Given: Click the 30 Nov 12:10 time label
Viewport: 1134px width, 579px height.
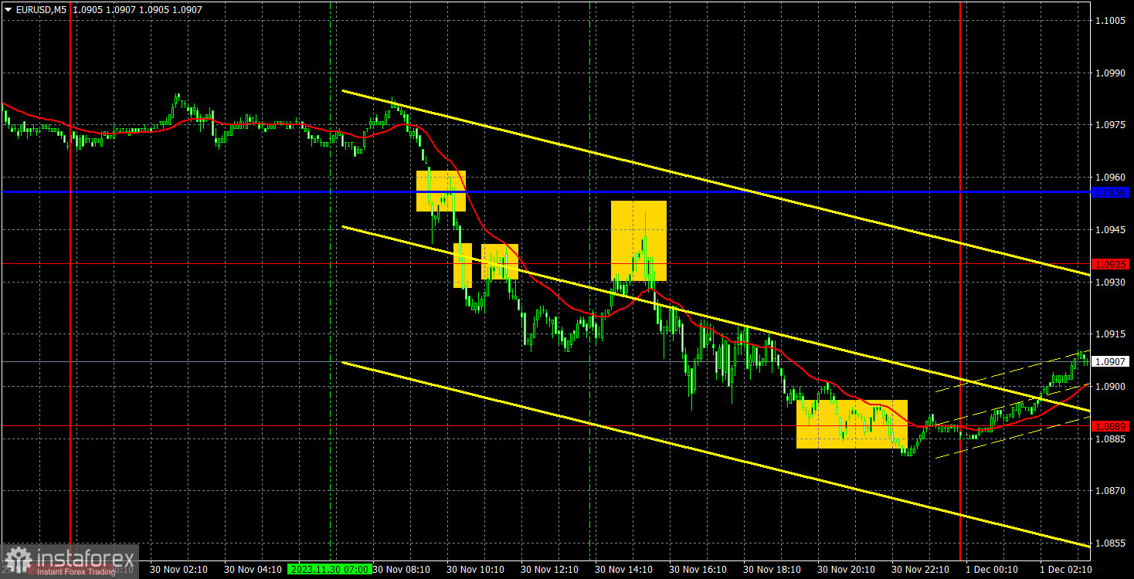Looking at the screenshot, I should click(x=549, y=569).
